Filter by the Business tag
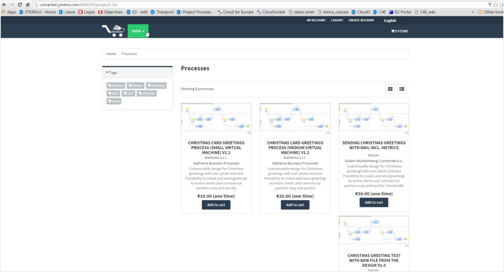Screen dimensions: 504x272 tap(116, 85)
